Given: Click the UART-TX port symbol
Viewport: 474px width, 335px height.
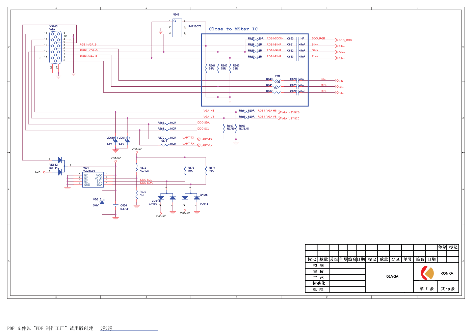Looking at the screenshot, I should pos(199,139).
